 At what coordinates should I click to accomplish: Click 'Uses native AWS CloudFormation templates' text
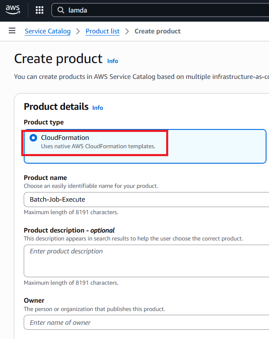98,147
